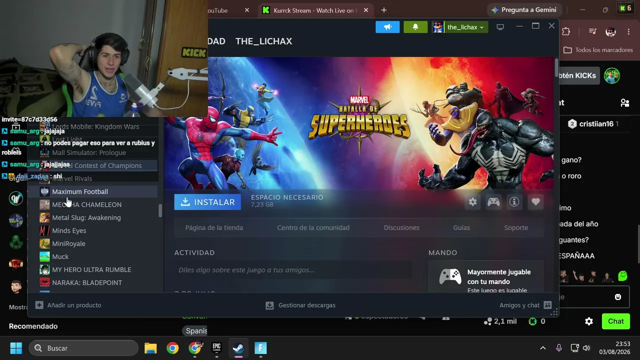Open Chrome three-dot menu
Viewport: 640px width, 360px height.
[628, 31]
